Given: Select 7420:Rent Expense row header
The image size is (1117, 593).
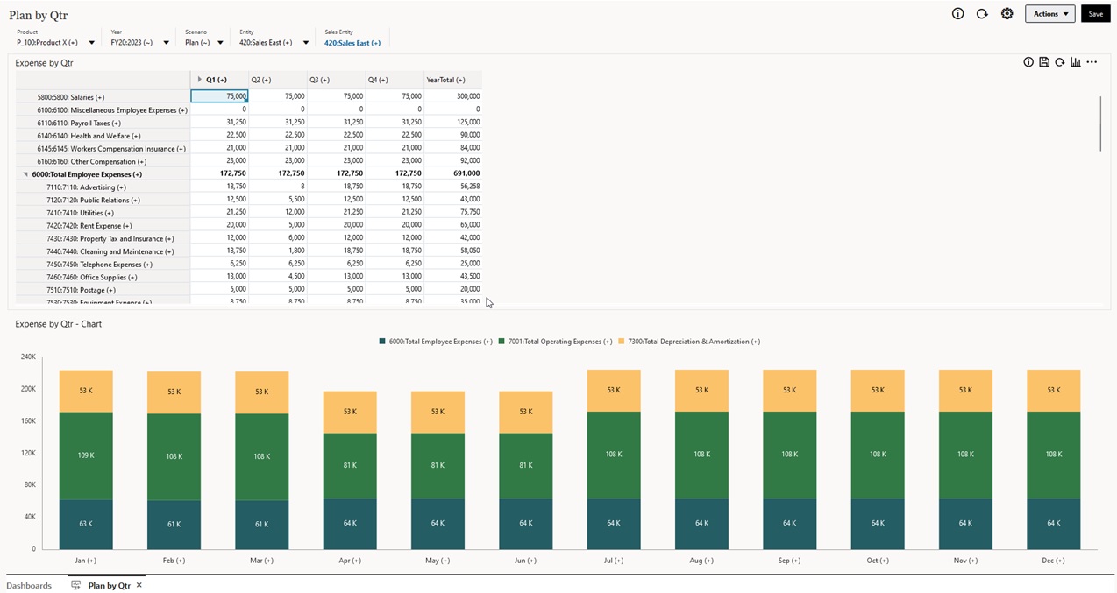Looking at the screenshot, I should pyautogui.click(x=103, y=226).
